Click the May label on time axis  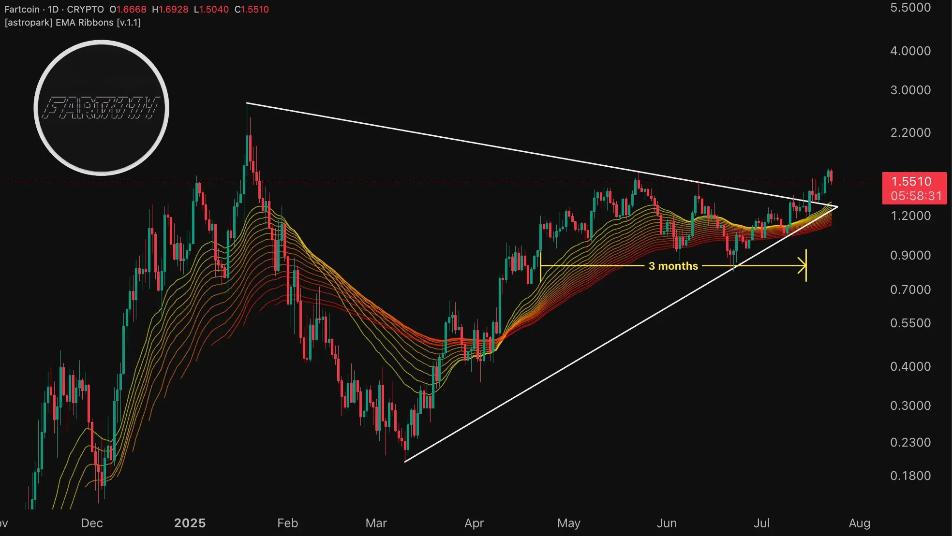pyautogui.click(x=568, y=523)
